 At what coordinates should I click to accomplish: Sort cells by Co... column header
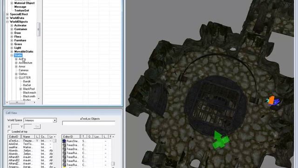[x=44, y=137]
